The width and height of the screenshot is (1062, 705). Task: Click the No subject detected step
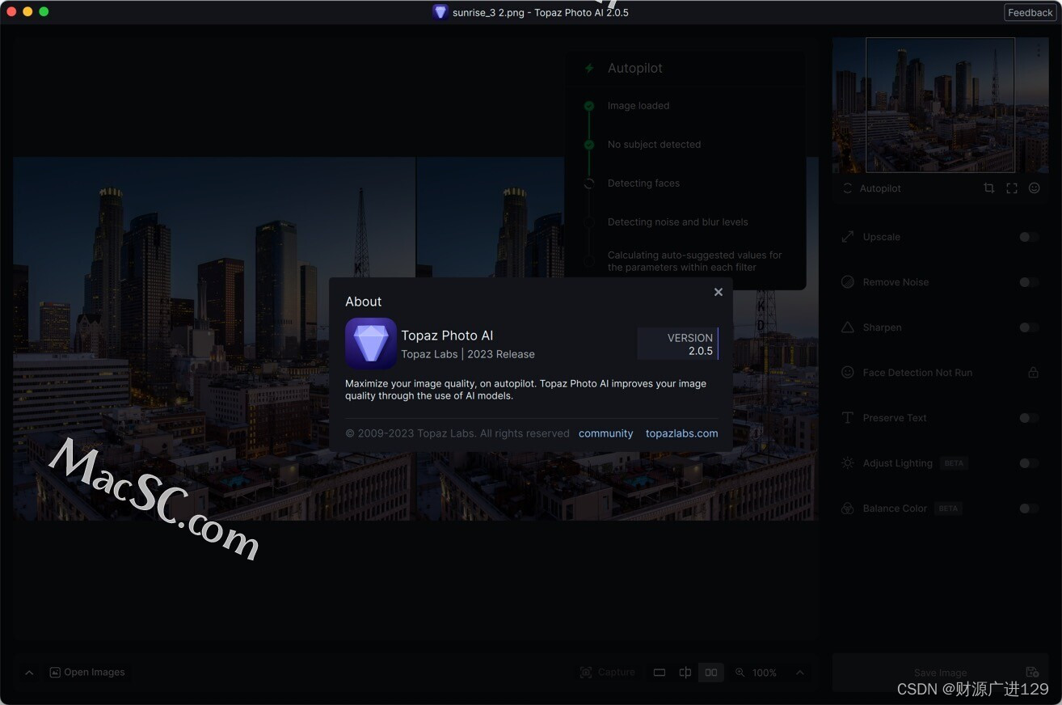pos(654,145)
